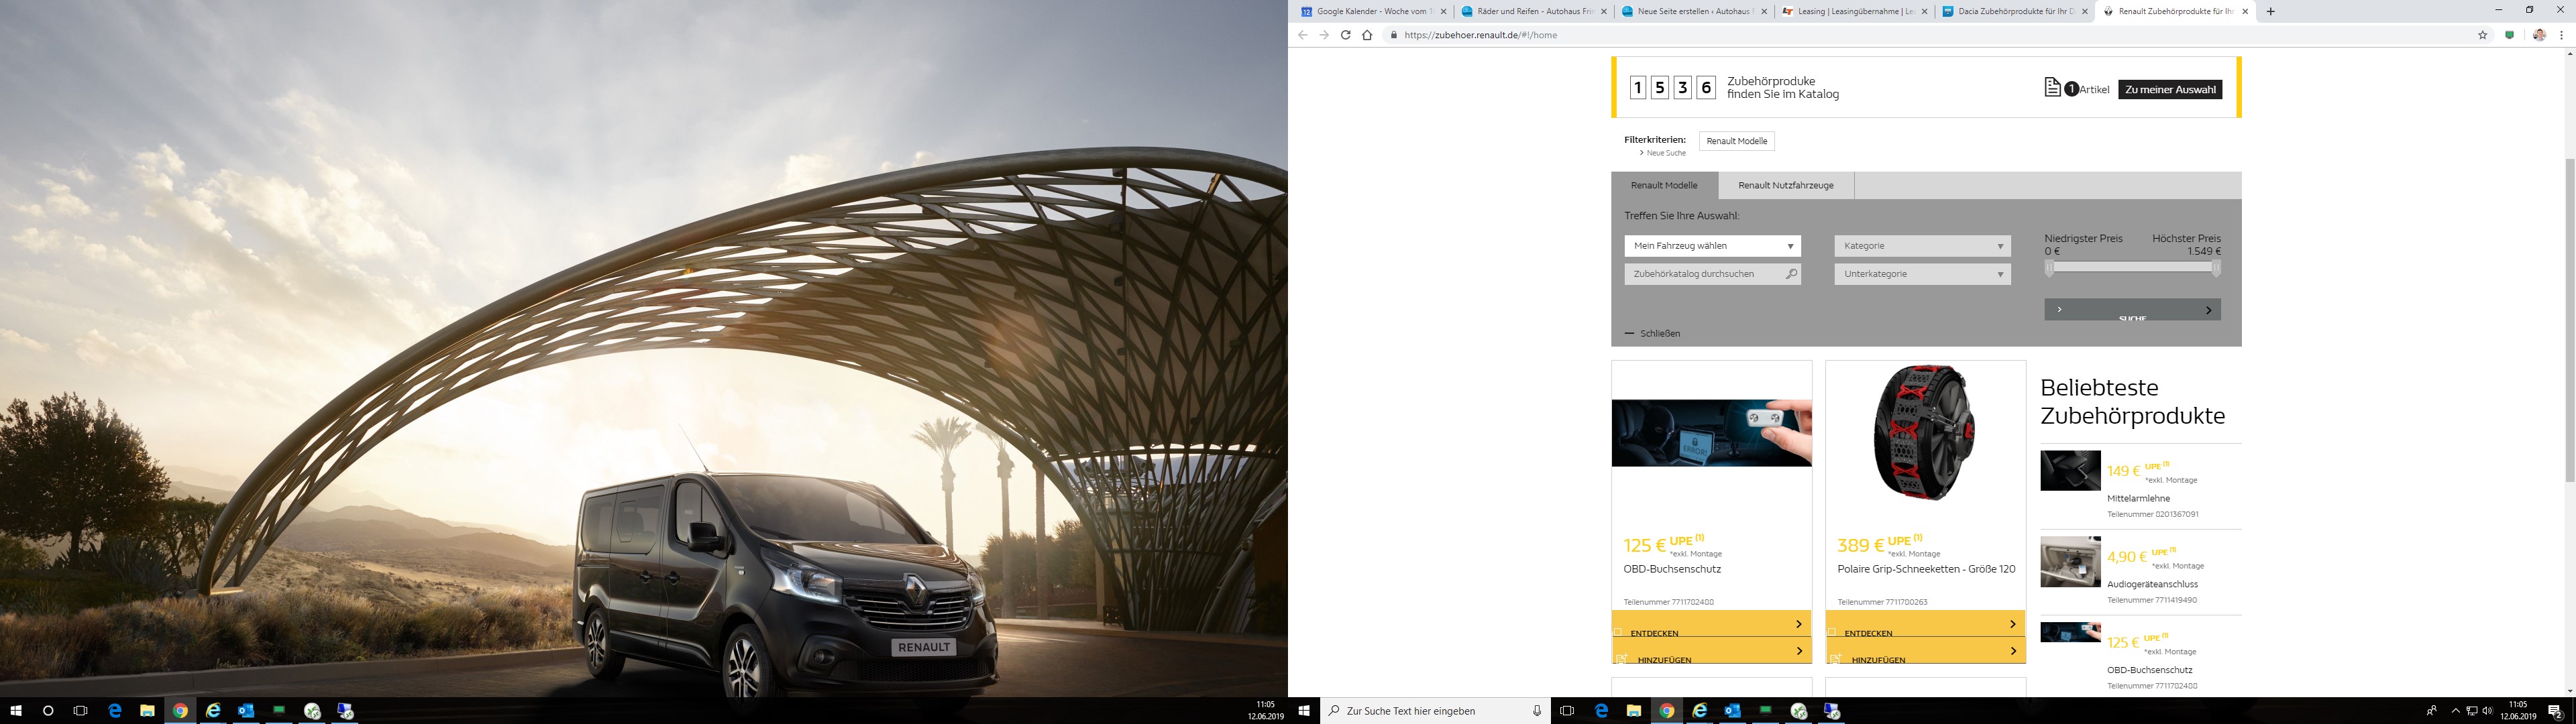Bookmark this page with the star icon
This screenshot has width=2576, height=724.
(2482, 35)
